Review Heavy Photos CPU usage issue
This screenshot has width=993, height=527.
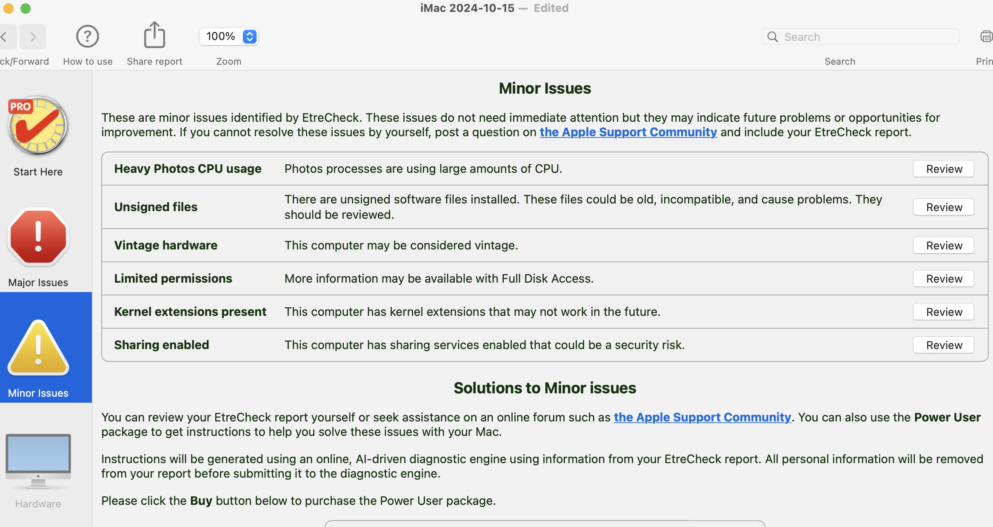pos(943,169)
